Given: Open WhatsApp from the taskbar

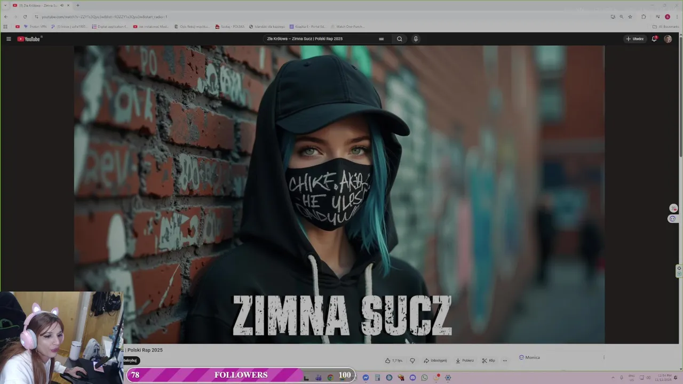Looking at the screenshot, I should coord(424,378).
